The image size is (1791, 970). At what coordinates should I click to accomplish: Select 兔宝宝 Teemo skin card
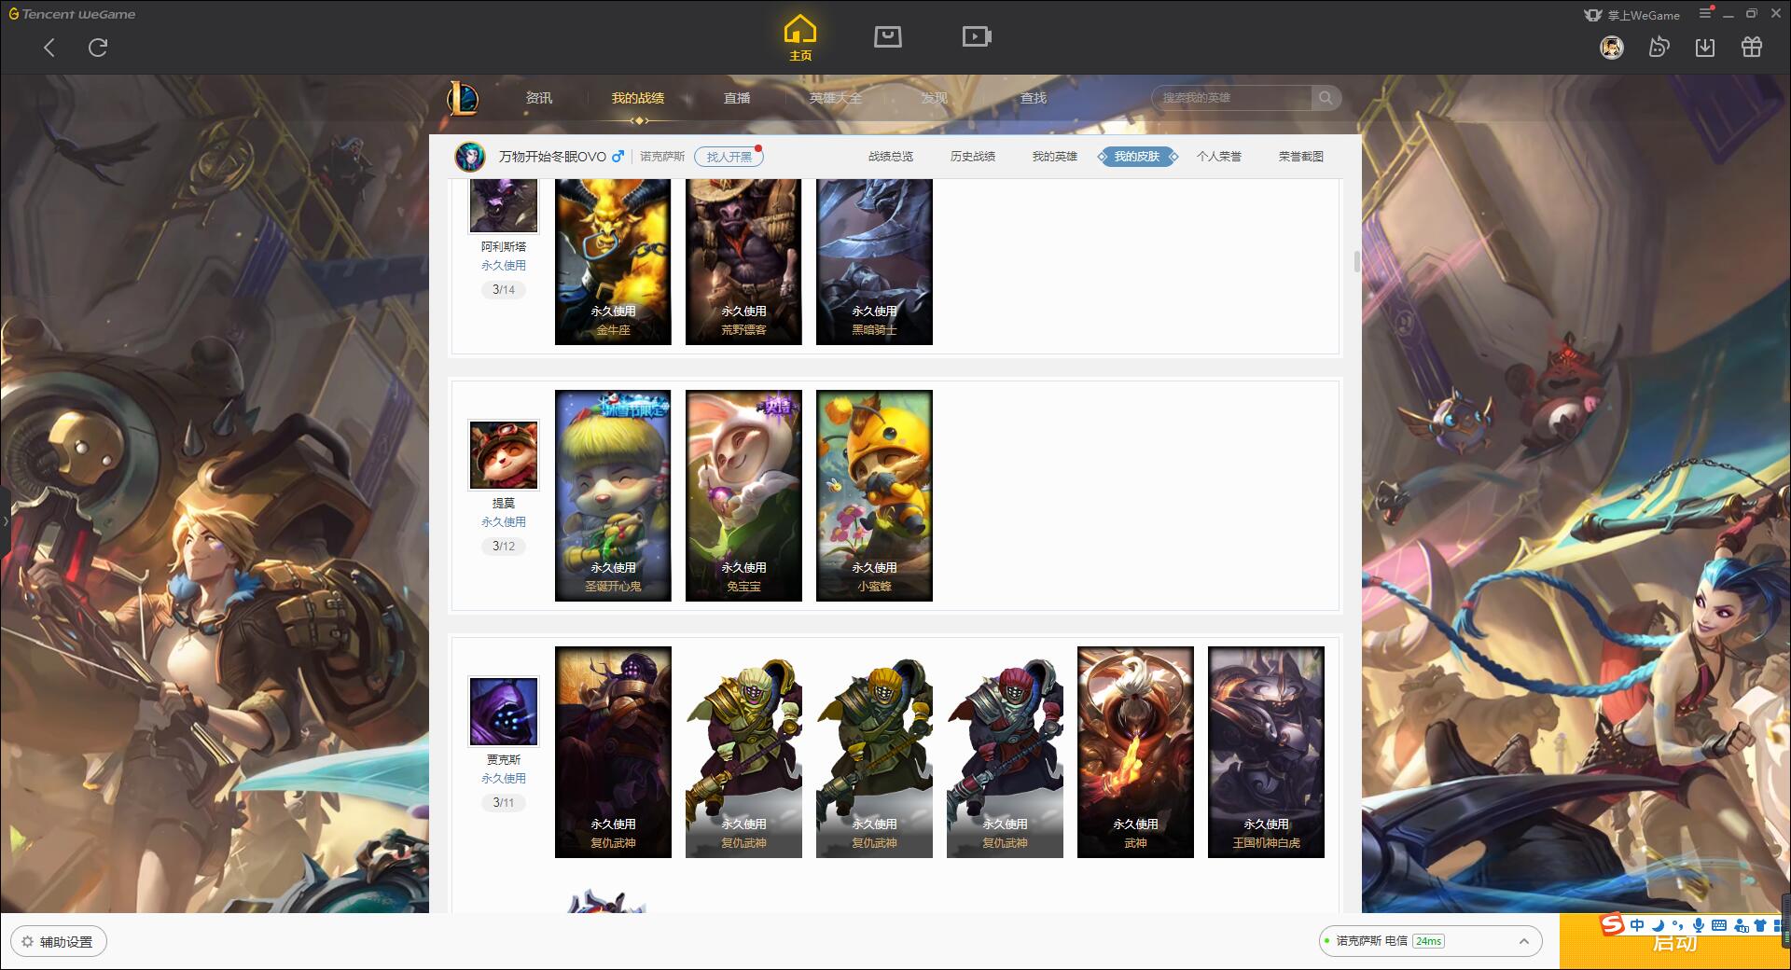[743, 495]
